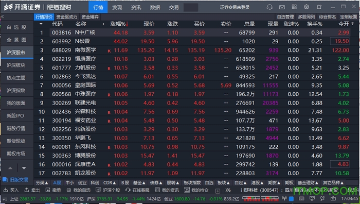Open the mail message icon
Screen dimensions: 360x204
pyautogui.click(x=282, y=7)
